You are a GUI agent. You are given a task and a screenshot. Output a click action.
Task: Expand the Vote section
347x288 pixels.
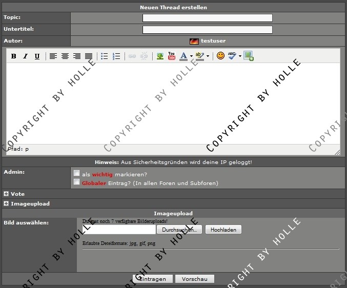pos(6,194)
